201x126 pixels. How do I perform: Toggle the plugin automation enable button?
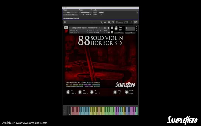click(95, 12)
